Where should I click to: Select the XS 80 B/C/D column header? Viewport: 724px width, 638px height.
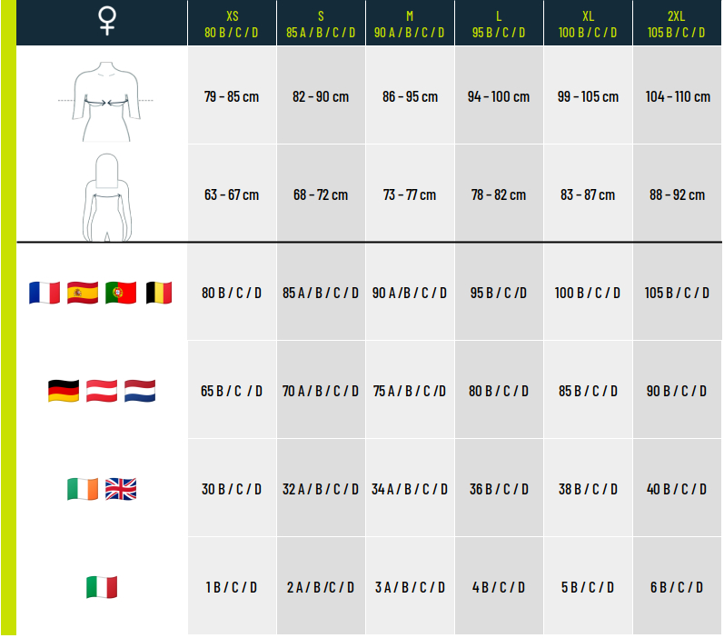coord(232,23)
